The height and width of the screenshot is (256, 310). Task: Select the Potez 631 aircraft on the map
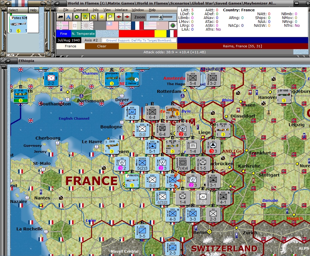(x=132, y=180)
